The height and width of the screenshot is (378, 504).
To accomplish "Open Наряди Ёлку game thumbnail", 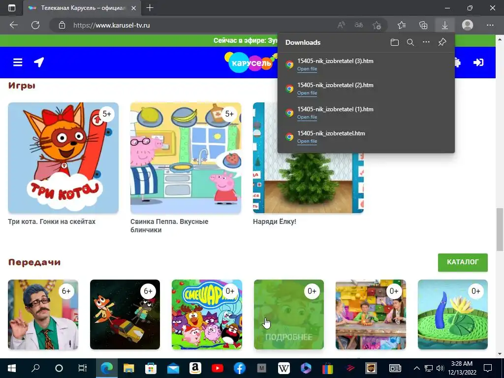I will point(308,183).
